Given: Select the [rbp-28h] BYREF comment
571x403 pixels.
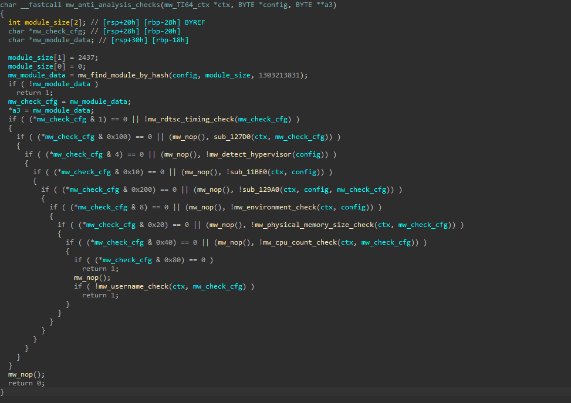Looking at the screenshot, I should click(x=174, y=22).
